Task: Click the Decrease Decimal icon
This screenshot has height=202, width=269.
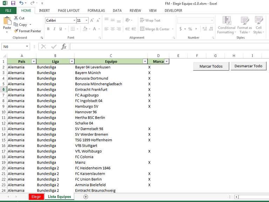Action: pos(211,29)
